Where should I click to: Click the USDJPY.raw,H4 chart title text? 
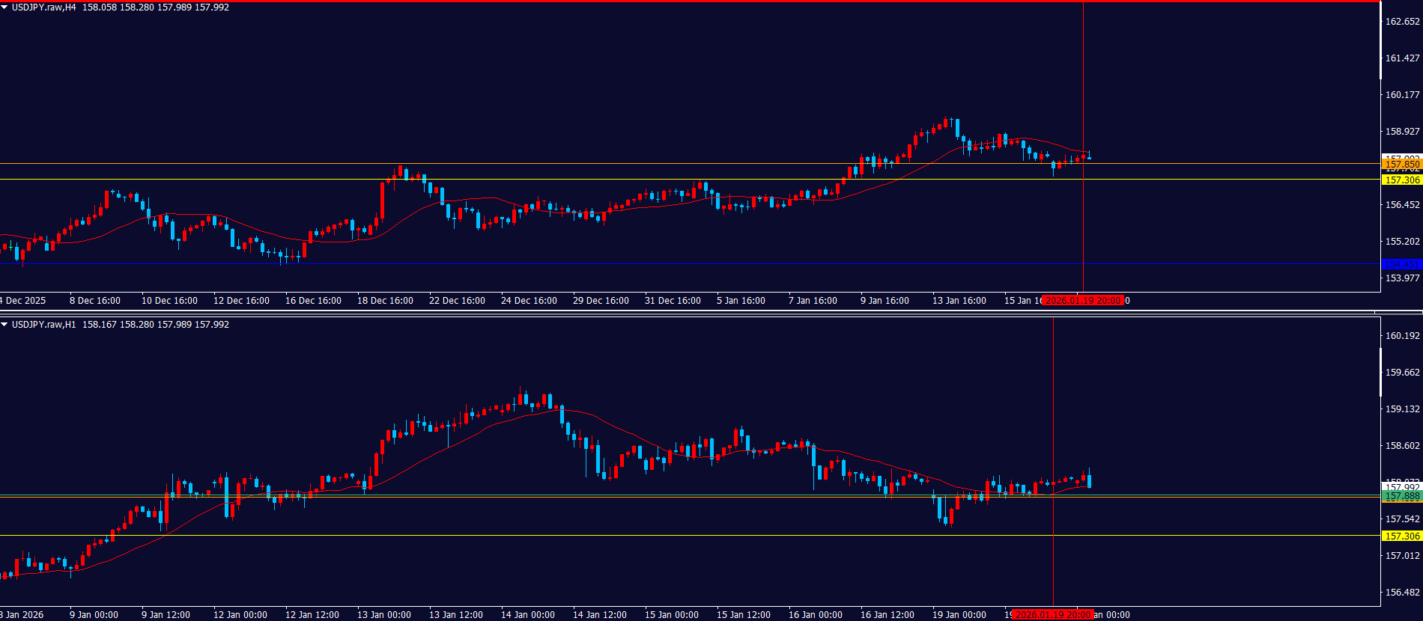pyautogui.click(x=43, y=7)
